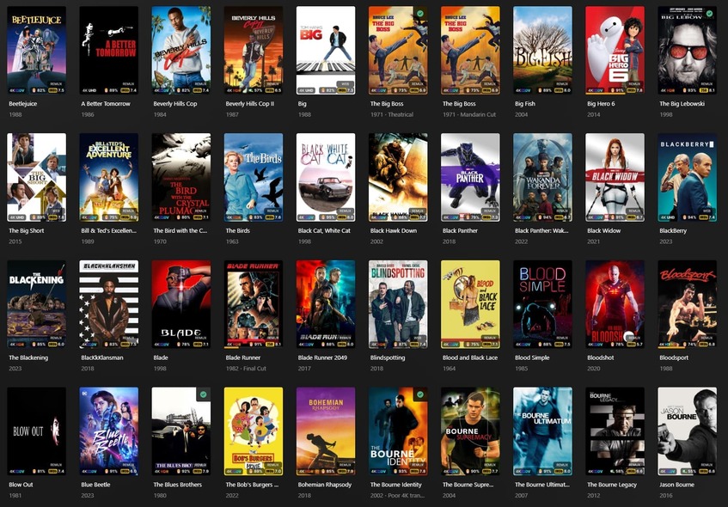Click the 'Jason Bourne' title link
The image size is (728, 507).
point(676,485)
